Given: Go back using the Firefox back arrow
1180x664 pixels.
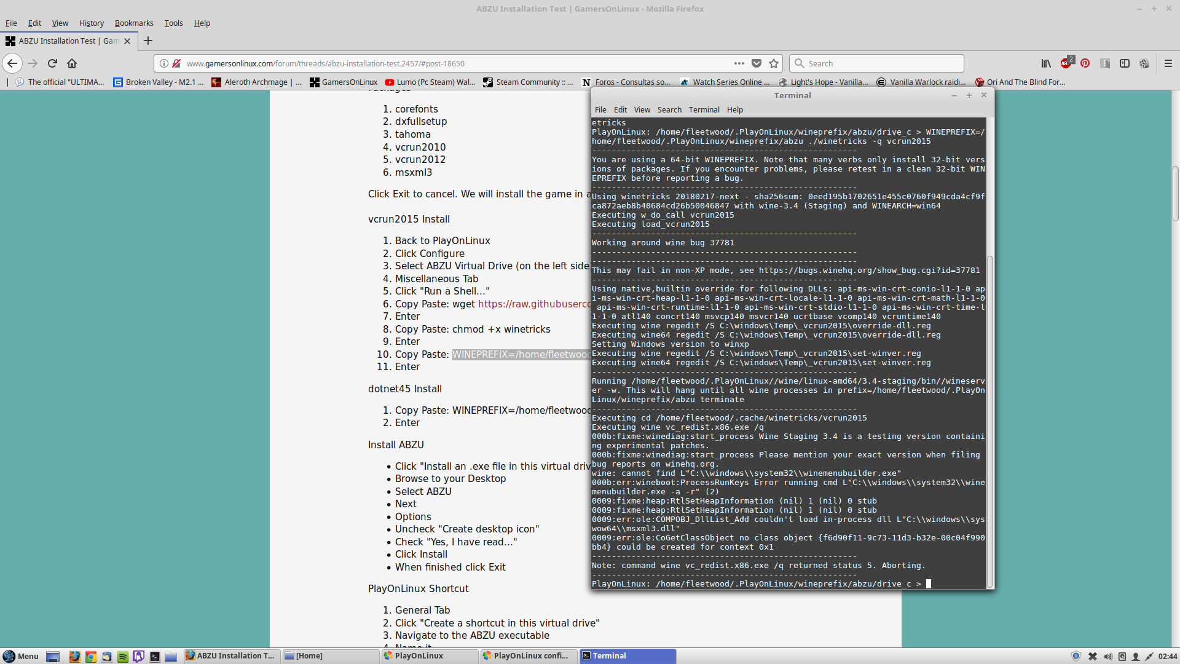Looking at the screenshot, I should 12,63.
